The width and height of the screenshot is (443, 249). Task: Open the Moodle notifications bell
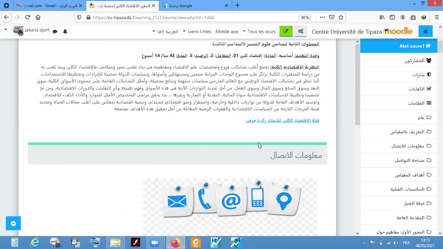[65, 31]
